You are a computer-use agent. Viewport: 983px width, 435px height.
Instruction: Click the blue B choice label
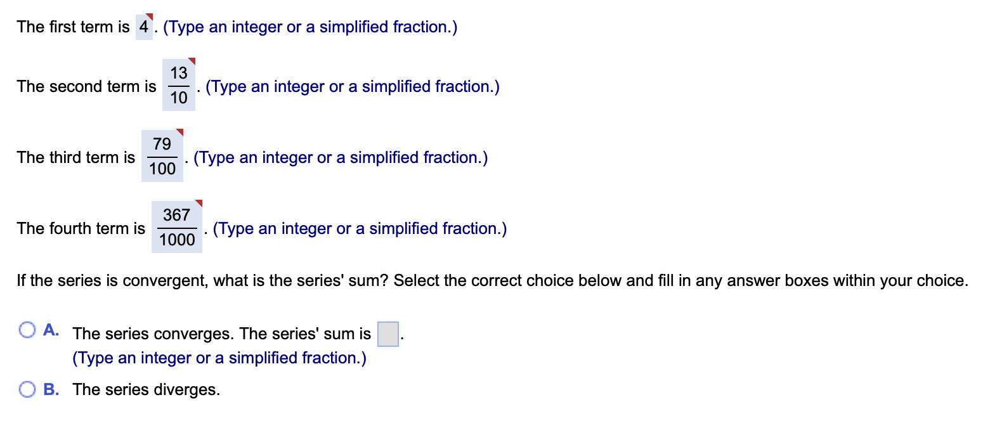coord(51,389)
